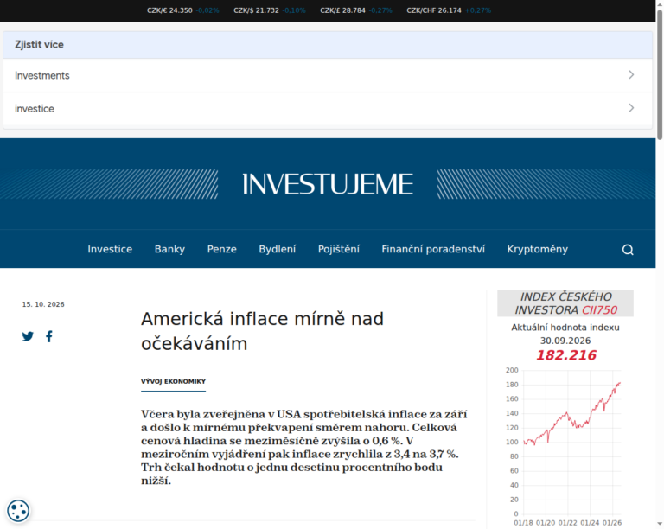Click the INVESTUJEME site logo
This screenshot has height=529, width=664.
pyautogui.click(x=328, y=184)
